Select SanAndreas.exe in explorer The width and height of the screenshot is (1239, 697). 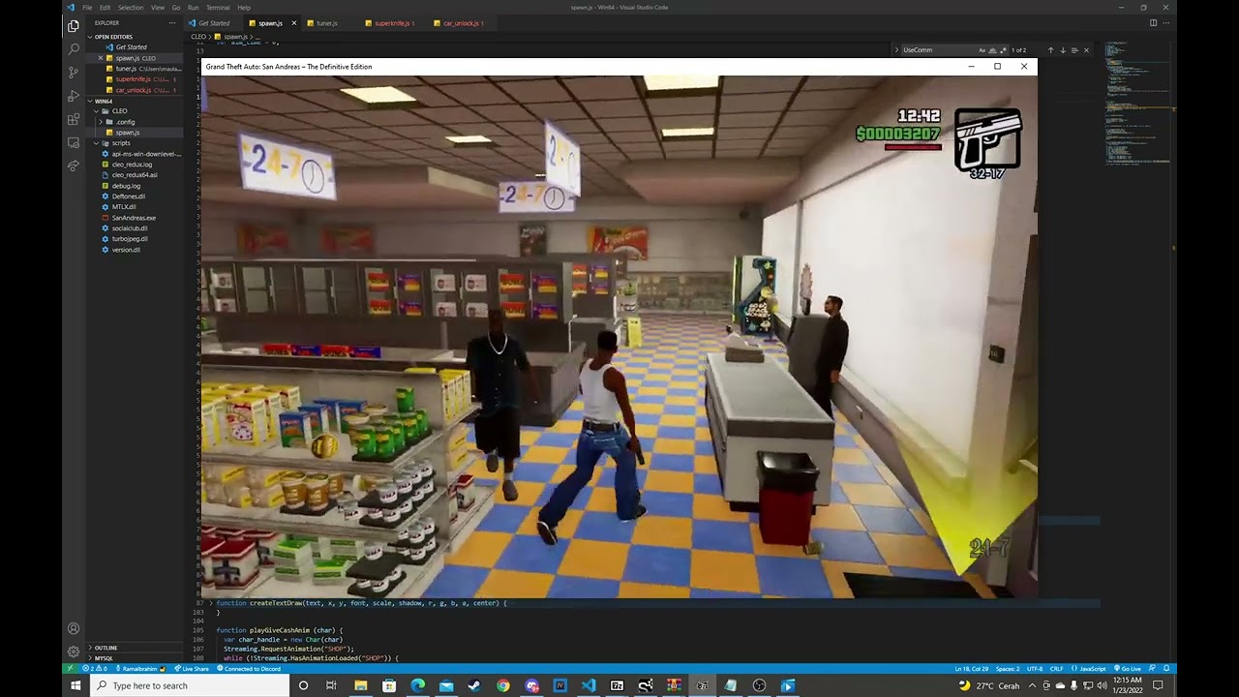click(x=134, y=218)
